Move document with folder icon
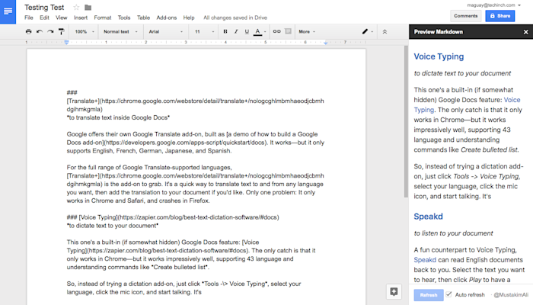This screenshot has width=533, height=305. [x=88, y=7]
